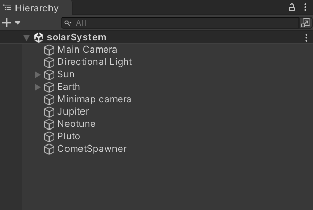The height and width of the screenshot is (210, 313).
Task: Expand the Sun object children
Action: [37, 74]
